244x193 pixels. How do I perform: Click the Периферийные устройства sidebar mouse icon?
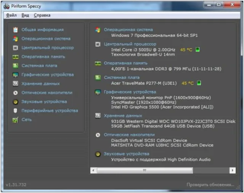pyautogui.click(x=15, y=111)
